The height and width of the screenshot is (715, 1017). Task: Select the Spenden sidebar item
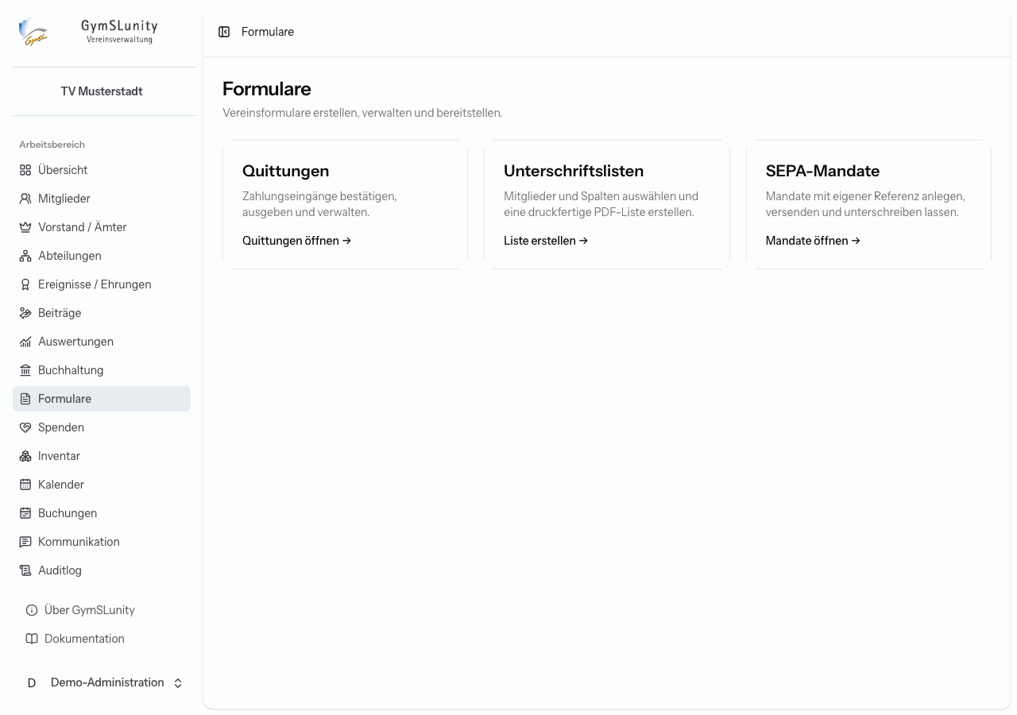[x=102, y=427]
